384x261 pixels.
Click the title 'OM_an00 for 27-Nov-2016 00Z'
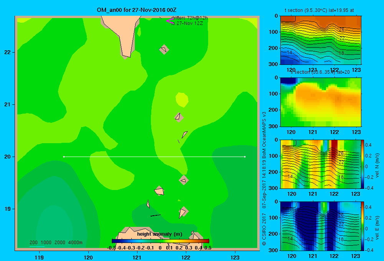pos(136,10)
